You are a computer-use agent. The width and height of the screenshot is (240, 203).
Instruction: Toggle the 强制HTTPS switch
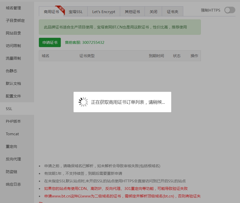coord(230,10)
